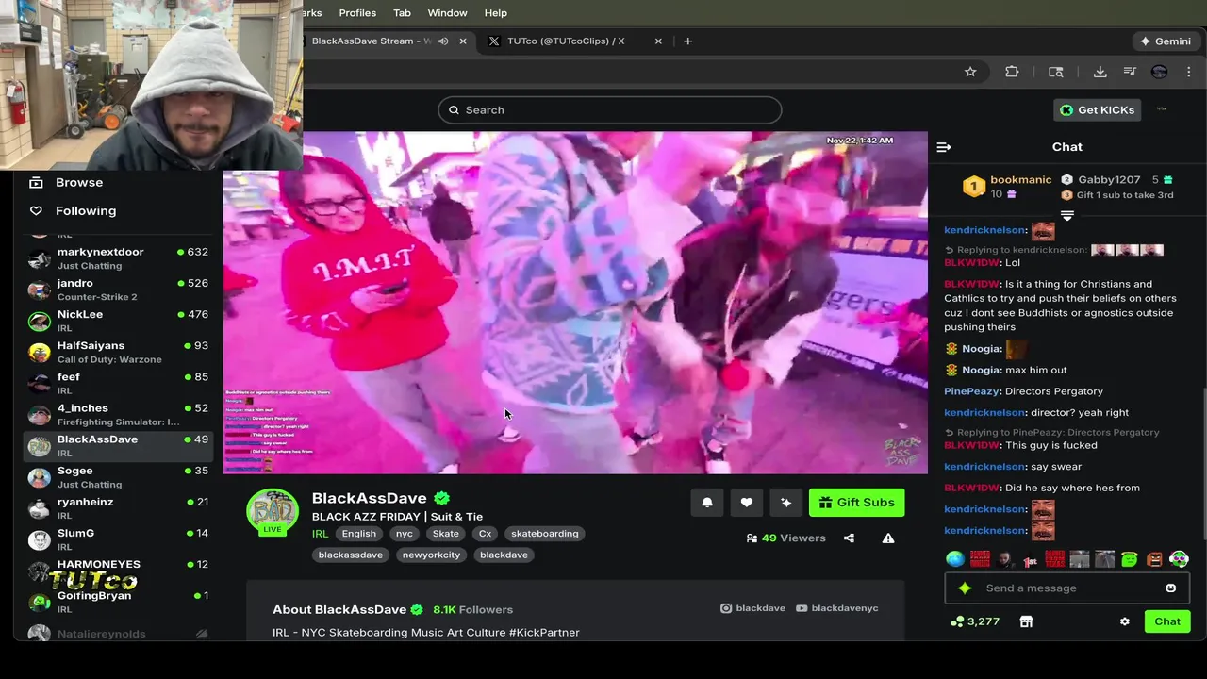Open the Profiles menu

357,13
